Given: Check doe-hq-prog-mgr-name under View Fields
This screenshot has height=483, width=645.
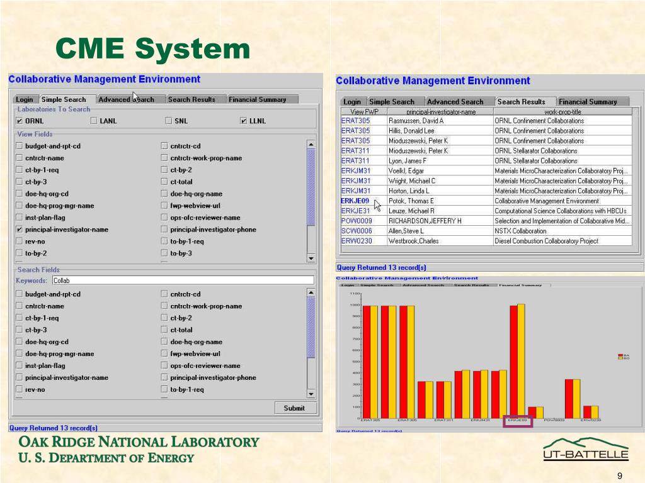Looking at the screenshot, I should (19, 206).
